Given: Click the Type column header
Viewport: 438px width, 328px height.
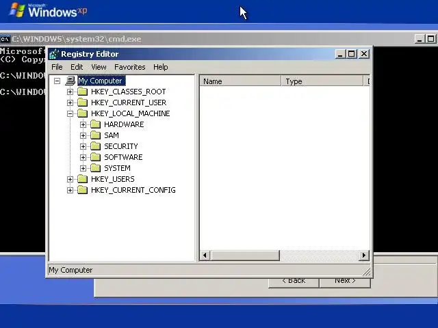Looking at the screenshot, I should (x=322, y=81).
